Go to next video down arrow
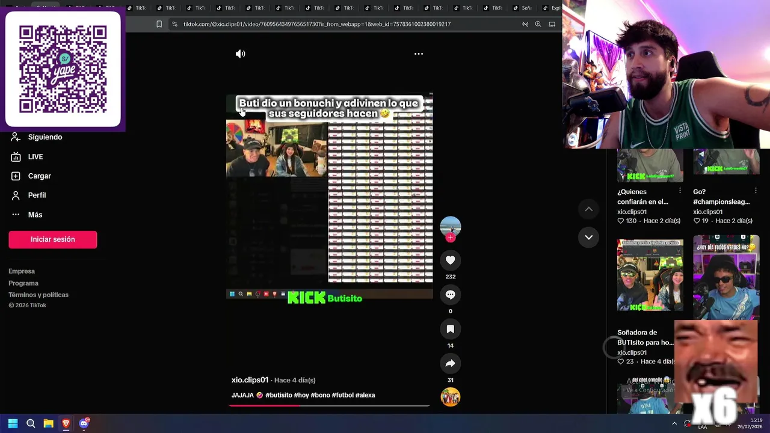 pos(589,237)
